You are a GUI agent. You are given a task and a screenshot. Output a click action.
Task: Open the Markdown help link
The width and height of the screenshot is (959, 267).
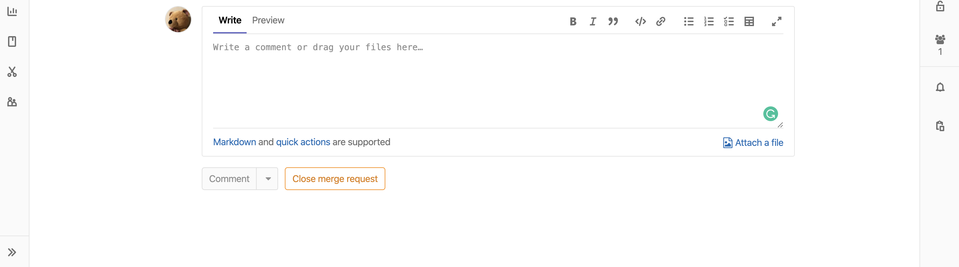tap(235, 142)
